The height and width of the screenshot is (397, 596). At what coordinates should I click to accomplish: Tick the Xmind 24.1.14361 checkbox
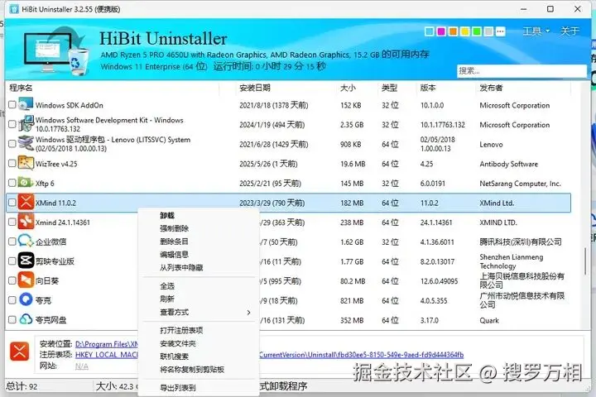tap(12, 222)
